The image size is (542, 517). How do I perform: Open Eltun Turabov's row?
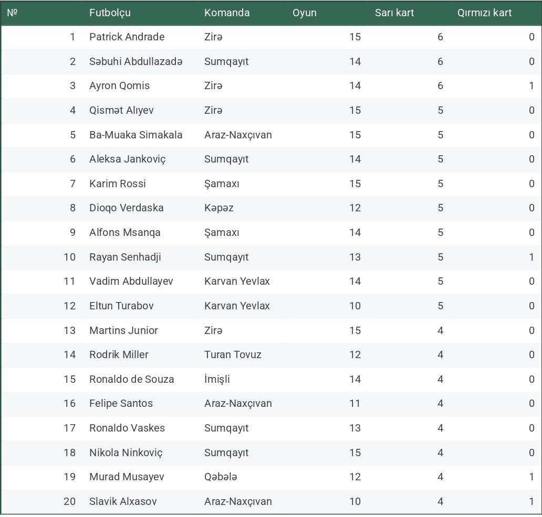click(121, 306)
